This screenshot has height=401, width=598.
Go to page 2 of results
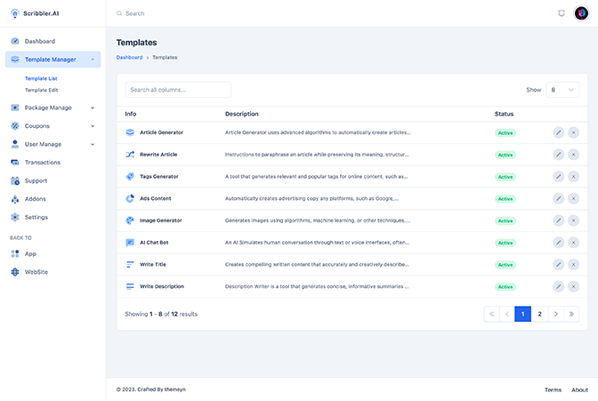coord(539,314)
